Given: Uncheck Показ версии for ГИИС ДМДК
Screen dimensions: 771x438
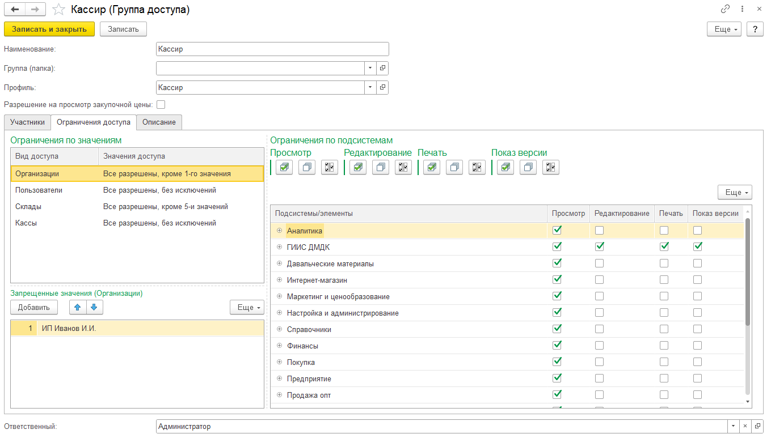Looking at the screenshot, I should point(697,246).
